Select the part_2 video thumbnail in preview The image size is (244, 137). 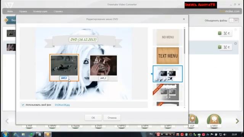point(103,65)
